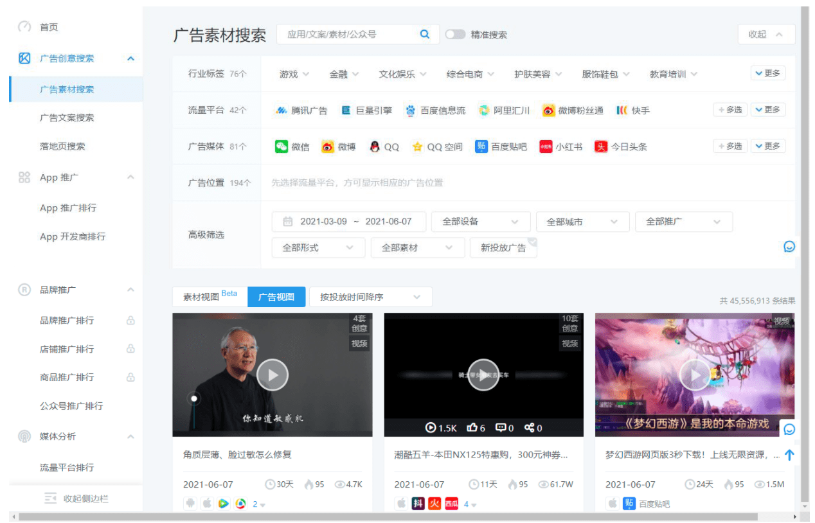The height and width of the screenshot is (523, 815).
Task: Click the calendar icon in date range
Action: click(x=288, y=222)
